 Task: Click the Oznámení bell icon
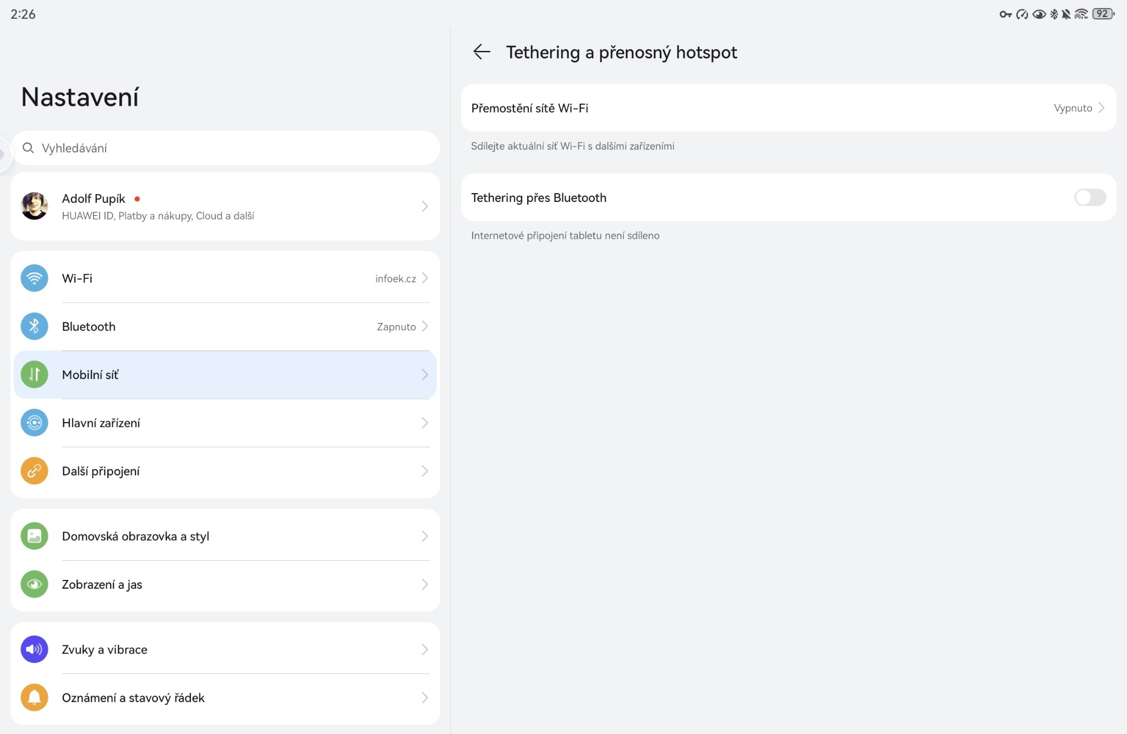point(34,697)
